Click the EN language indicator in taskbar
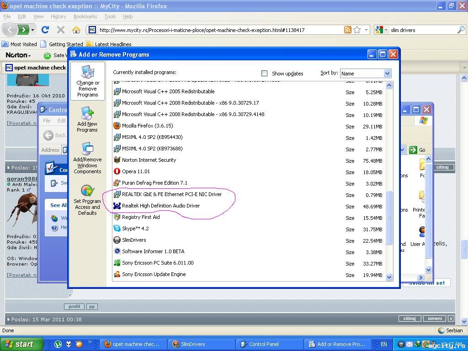The image size is (468, 351). tap(383, 344)
